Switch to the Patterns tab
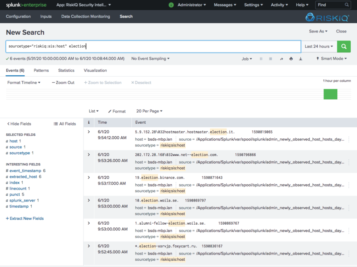This screenshot has width=357, height=267. point(41,70)
